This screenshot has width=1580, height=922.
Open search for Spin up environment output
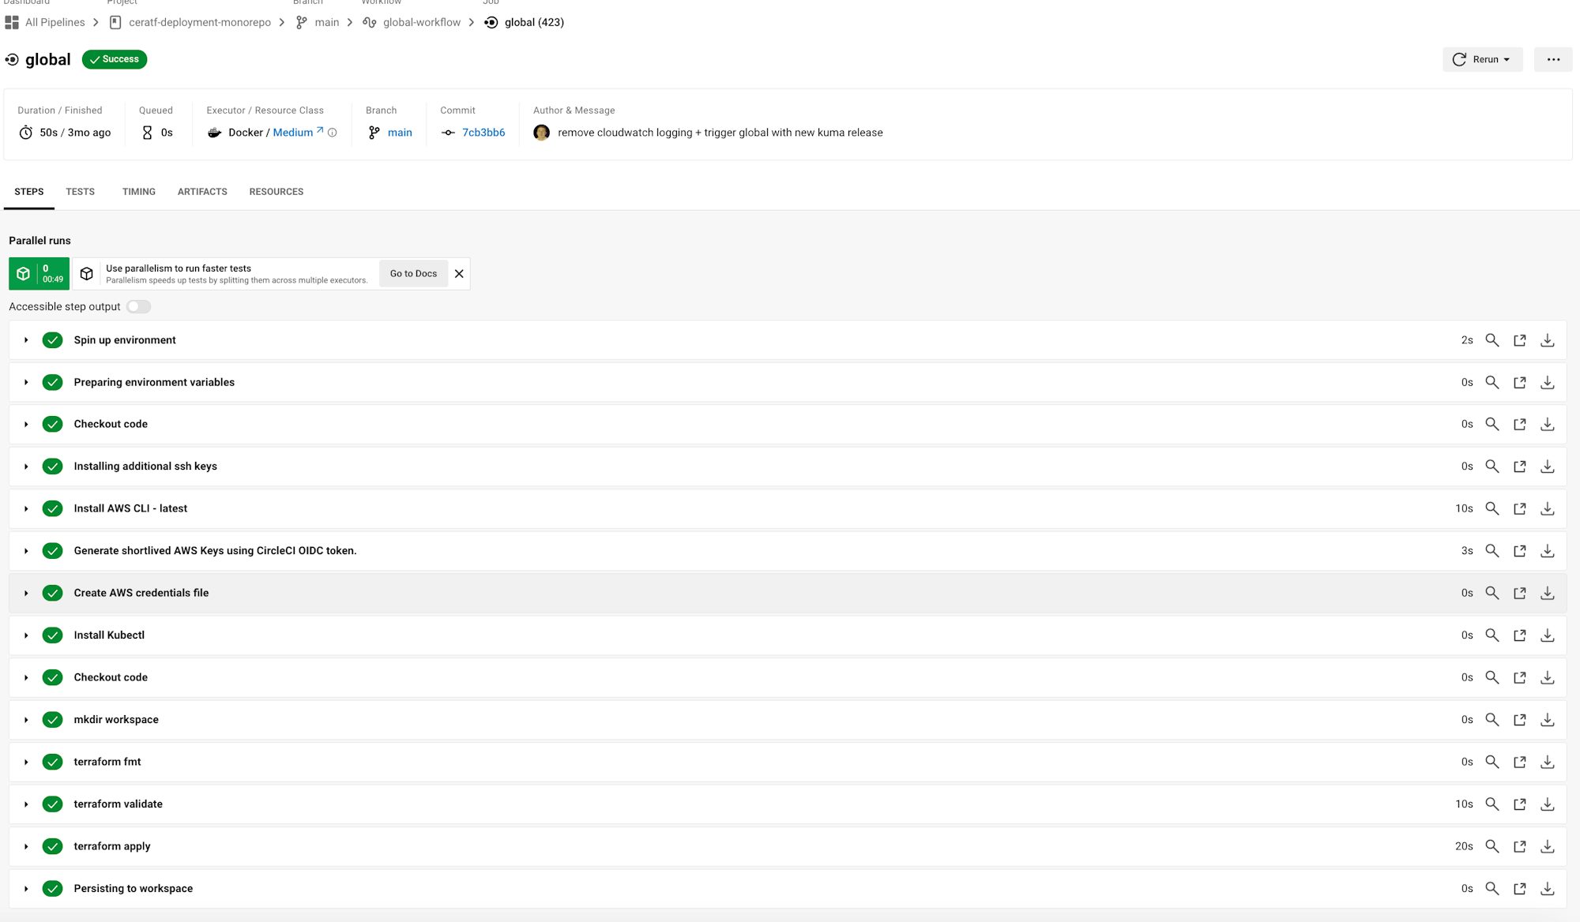(1492, 339)
